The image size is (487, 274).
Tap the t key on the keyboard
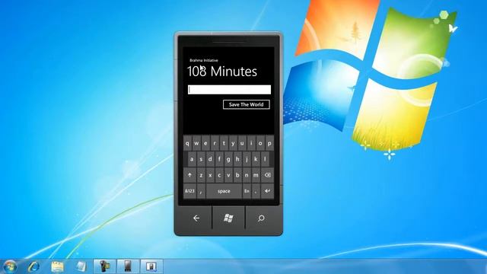pyautogui.click(x=224, y=144)
